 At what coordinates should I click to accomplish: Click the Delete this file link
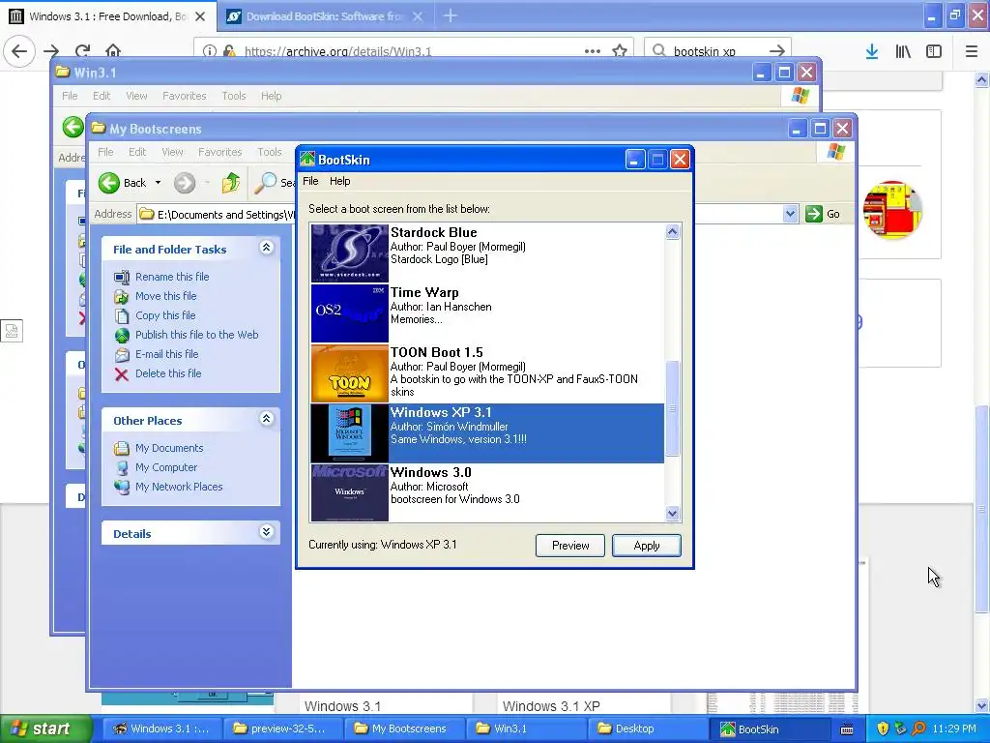click(x=168, y=373)
